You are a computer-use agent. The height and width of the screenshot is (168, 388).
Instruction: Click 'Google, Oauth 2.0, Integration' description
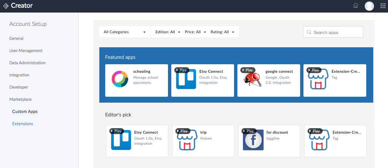pyautogui.click(x=277, y=80)
